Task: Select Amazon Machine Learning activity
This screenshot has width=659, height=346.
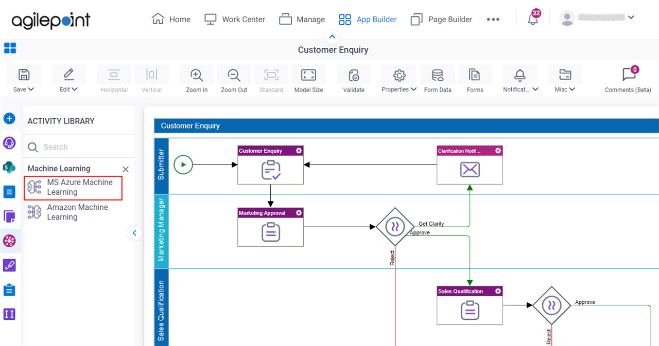Action: (73, 212)
